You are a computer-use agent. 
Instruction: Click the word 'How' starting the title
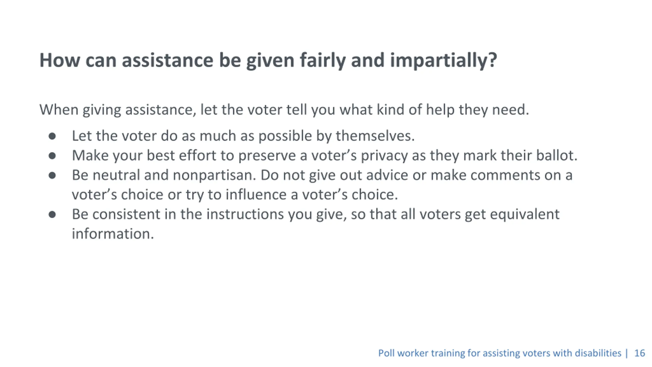pyautogui.click(x=60, y=60)
